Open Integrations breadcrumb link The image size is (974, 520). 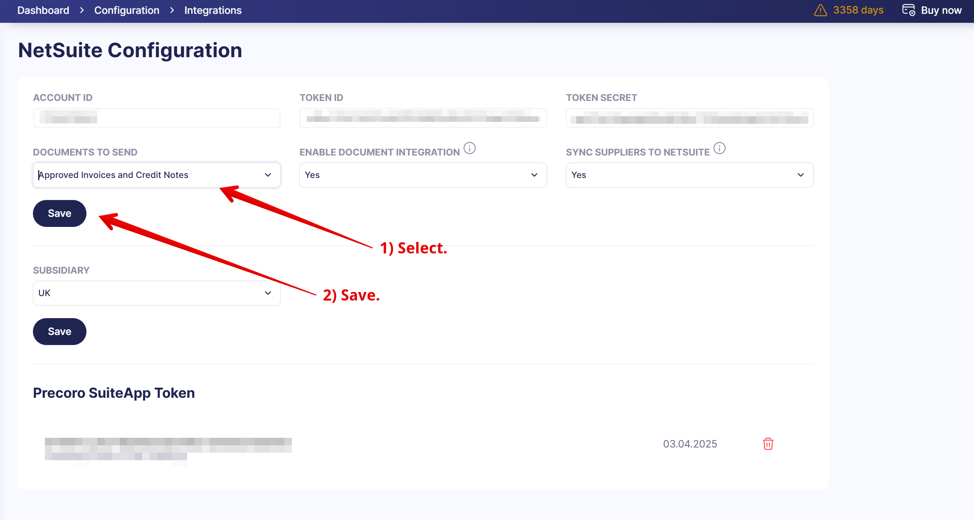pos(213,10)
